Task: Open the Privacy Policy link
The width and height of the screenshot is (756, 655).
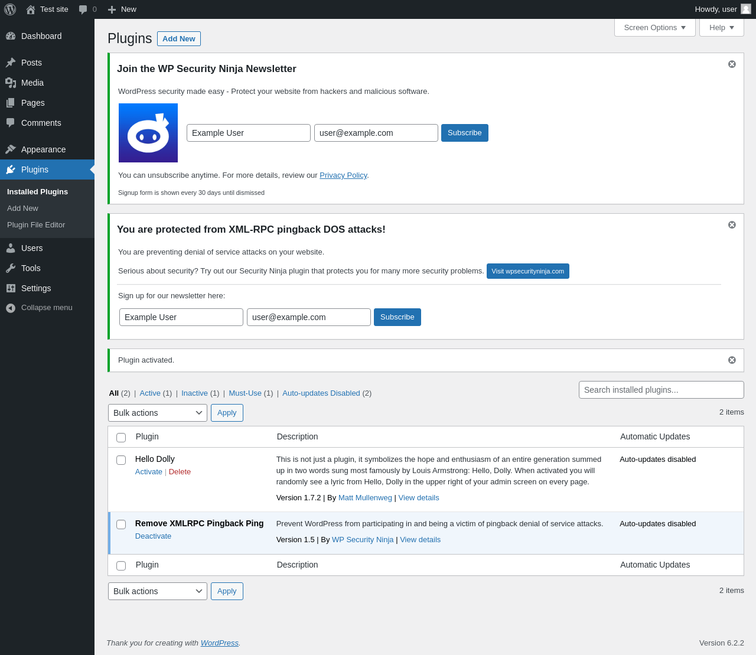Action: [x=343, y=175]
